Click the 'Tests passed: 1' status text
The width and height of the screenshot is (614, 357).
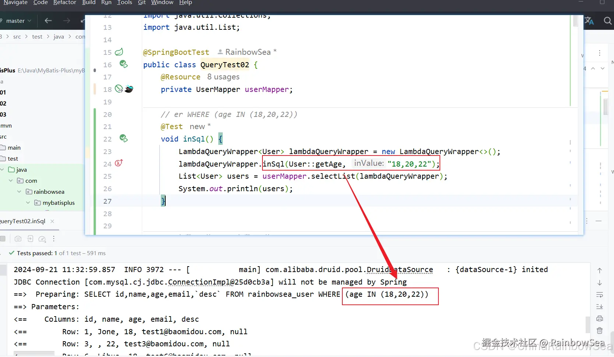click(x=37, y=253)
